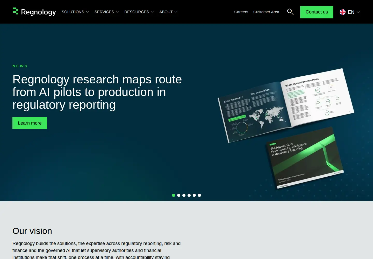
Task: Open the SOLUTIONS menu
Action: pos(73,12)
